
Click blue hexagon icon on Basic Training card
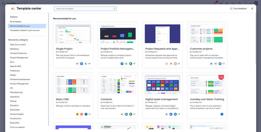[222, 114]
